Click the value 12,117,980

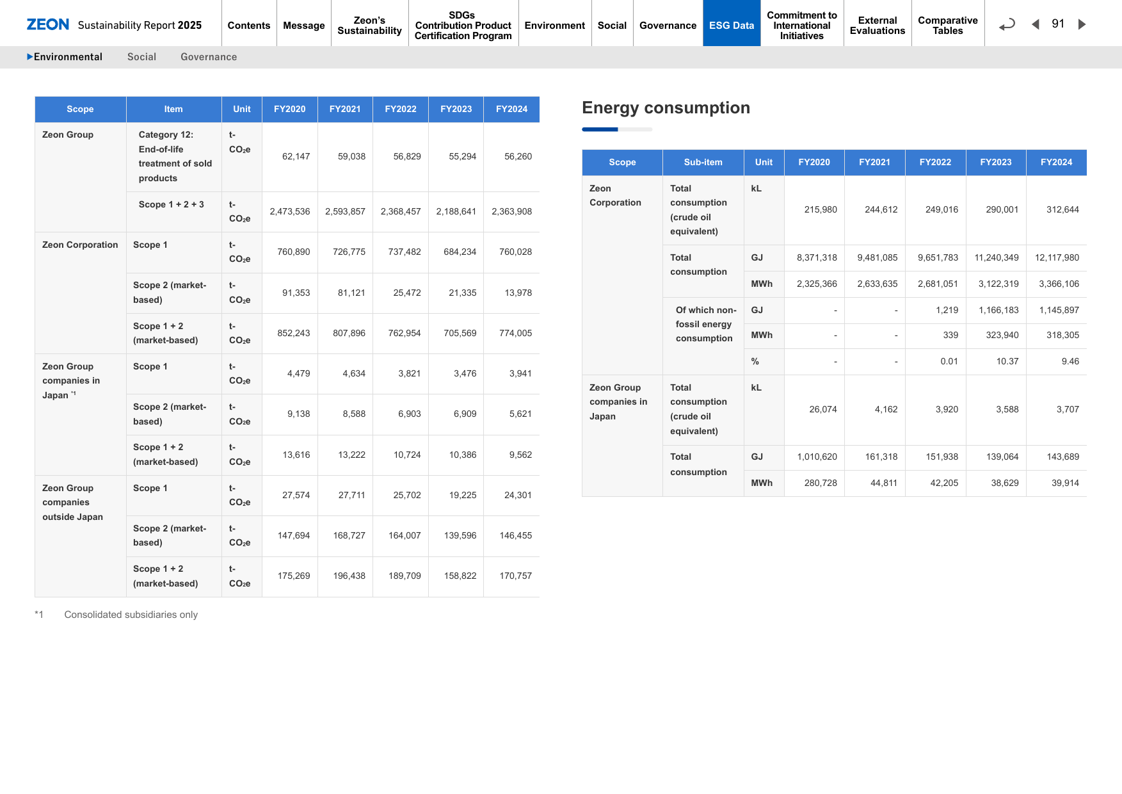[x=1057, y=257]
